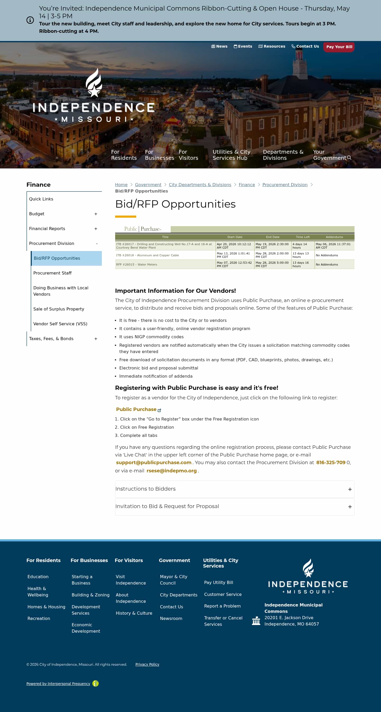
Task: Open Transfer or Cancel Services footer link
Action: [x=223, y=621]
